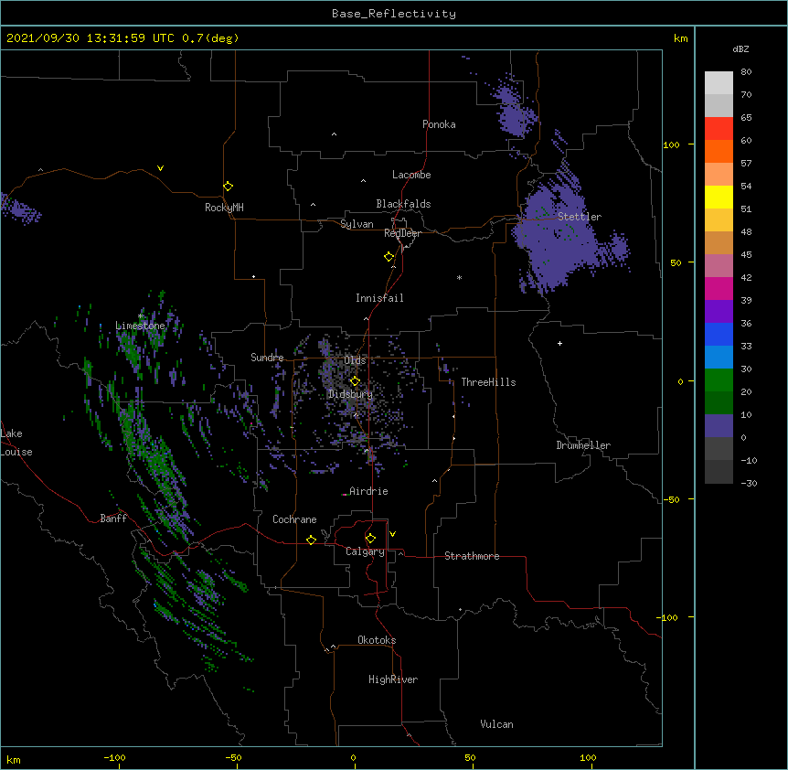Pick the slate purple 10-0 dBZ legend swatch

tap(719, 426)
